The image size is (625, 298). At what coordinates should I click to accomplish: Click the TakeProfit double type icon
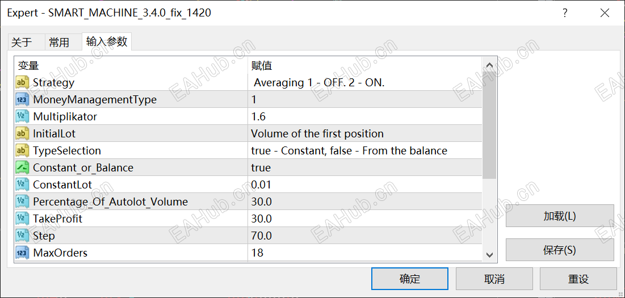click(x=23, y=219)
